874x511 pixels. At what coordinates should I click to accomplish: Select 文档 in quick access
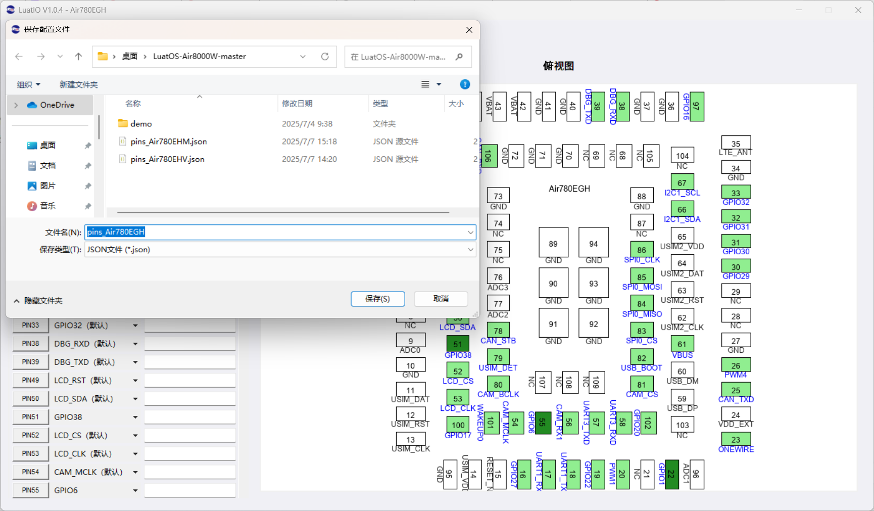point(47,166)
